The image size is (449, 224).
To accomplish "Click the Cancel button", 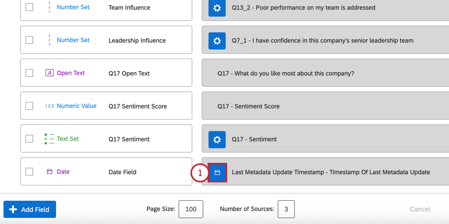I will (420, 209).
